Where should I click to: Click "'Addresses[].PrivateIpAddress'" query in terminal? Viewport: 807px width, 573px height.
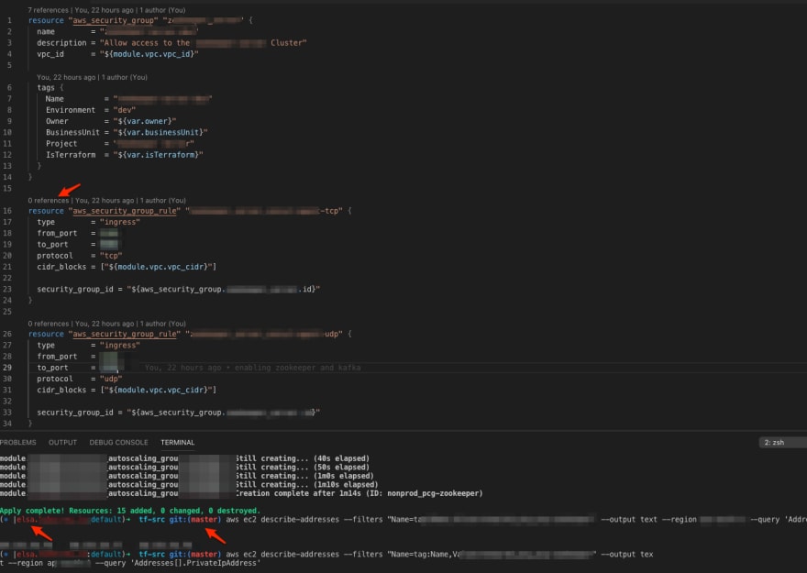tap(195, 563)
